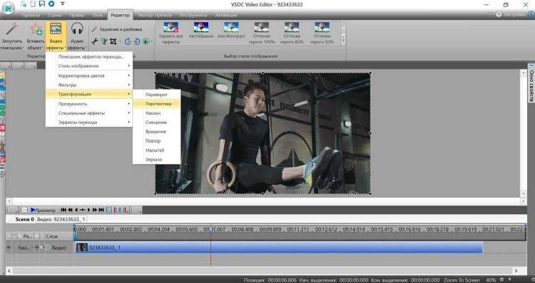Open the Вставить объект insert tool
The height and width of the screenshot is (283, 535).
[36, 36]
